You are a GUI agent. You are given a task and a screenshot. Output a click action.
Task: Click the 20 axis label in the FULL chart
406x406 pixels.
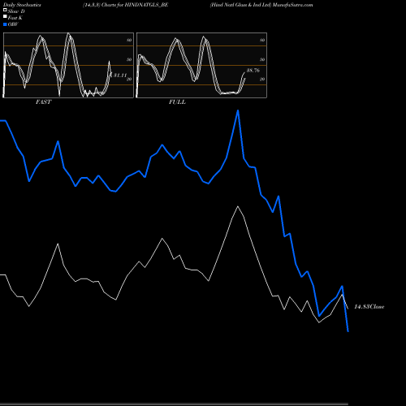(x=262, y=79)
